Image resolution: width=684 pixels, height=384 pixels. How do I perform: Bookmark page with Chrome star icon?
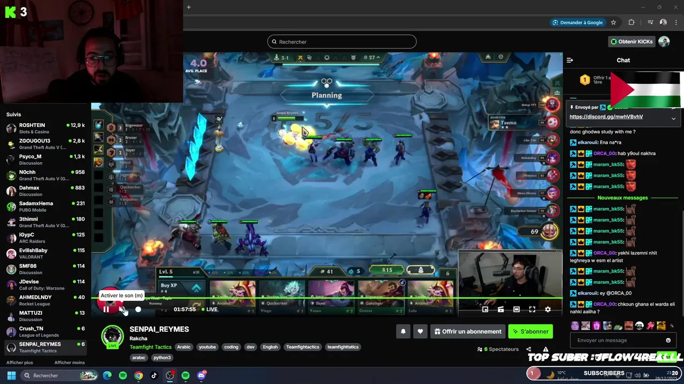(x=613, y=22)
